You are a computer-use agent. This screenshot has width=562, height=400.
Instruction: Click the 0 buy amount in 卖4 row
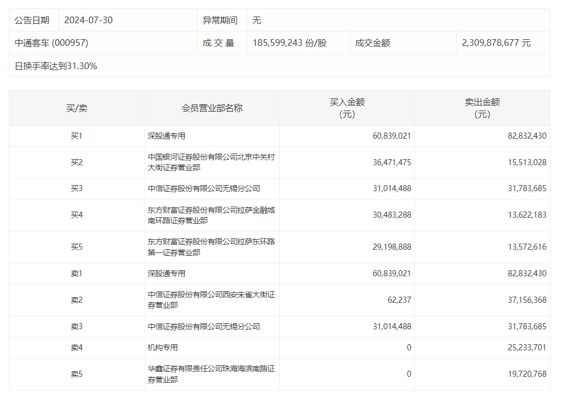point(409,348)
